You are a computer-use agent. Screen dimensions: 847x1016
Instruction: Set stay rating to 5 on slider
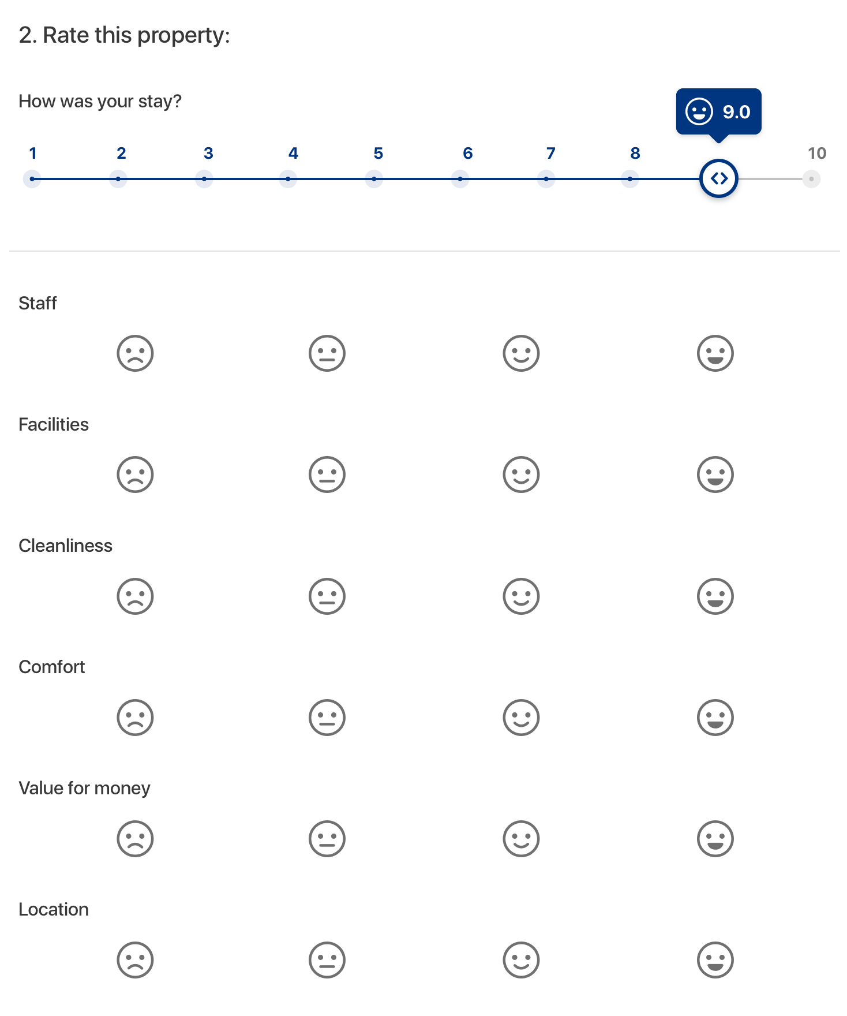tap(374, 179)
